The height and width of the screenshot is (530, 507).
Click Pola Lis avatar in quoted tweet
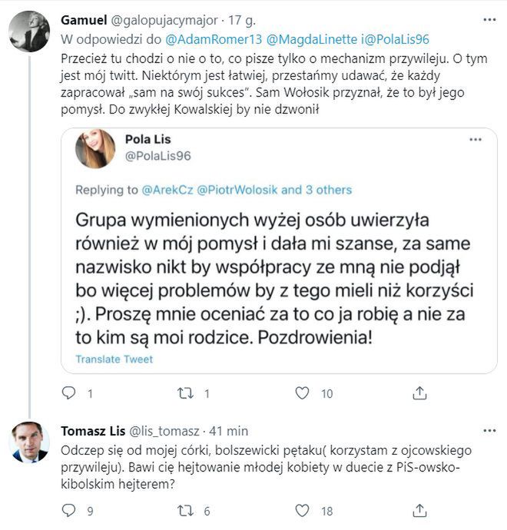coord(95,148)
